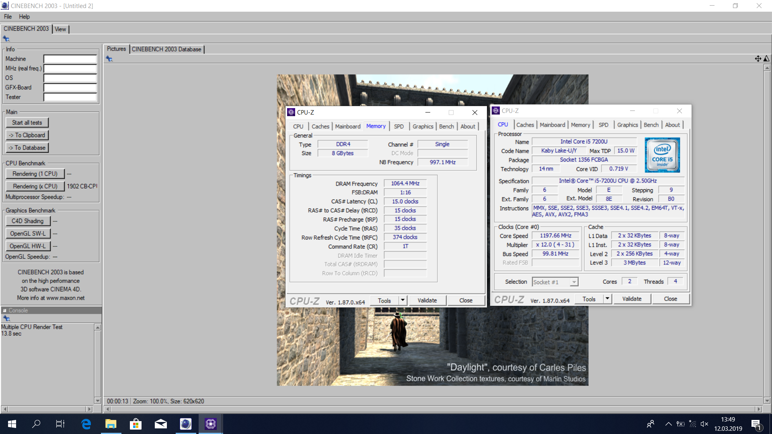Click battery status tray icon
Viewport: 772px width, 434px height.
point(680,424)
